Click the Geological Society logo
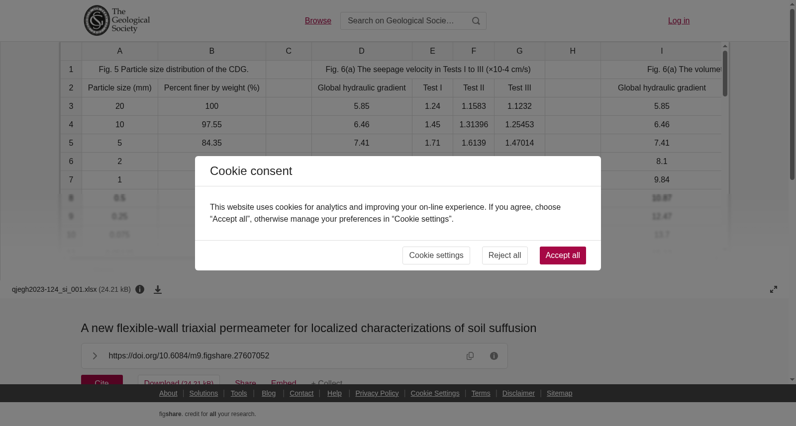The width and height of the screenshot is (796, 426). (117, 20)
